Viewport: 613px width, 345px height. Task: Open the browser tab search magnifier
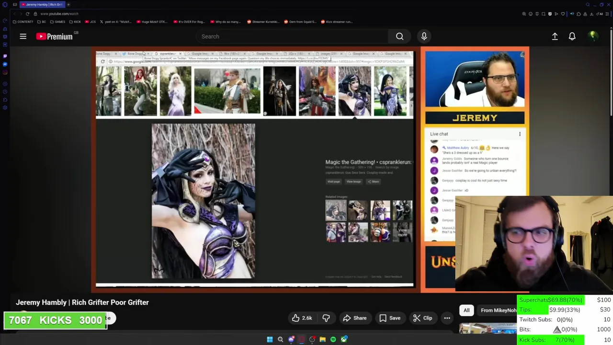[x=588, y=5]
